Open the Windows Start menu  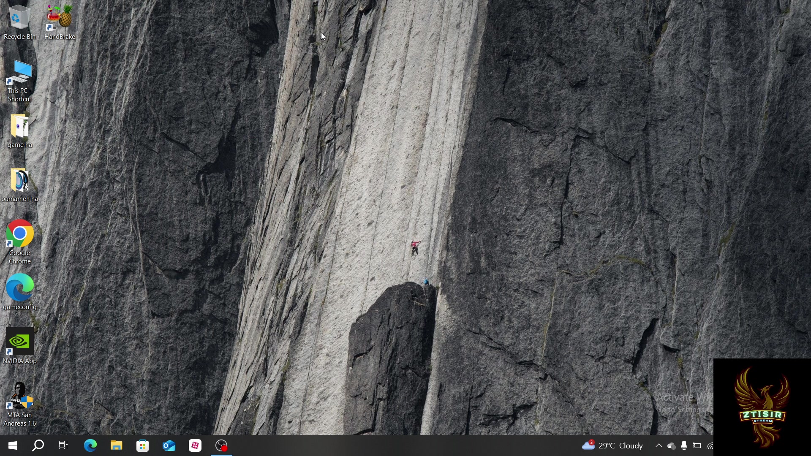tap(13, 445)
